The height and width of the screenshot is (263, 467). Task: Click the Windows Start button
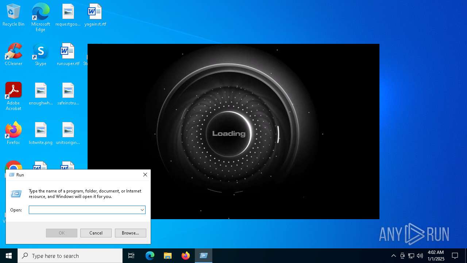click(9, 256)
